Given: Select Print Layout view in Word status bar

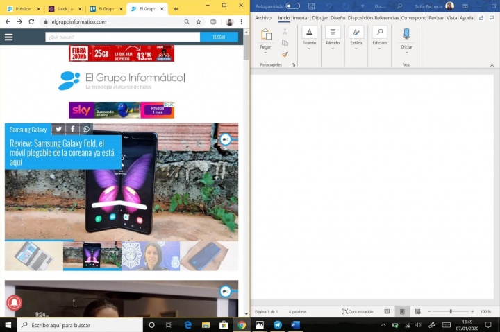Looking at the screenshot, I should click(402, 311).
